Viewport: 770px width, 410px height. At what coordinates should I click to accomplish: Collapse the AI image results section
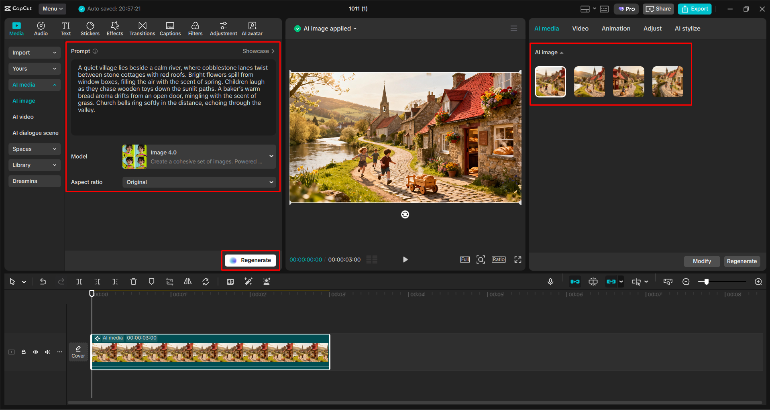562,52
